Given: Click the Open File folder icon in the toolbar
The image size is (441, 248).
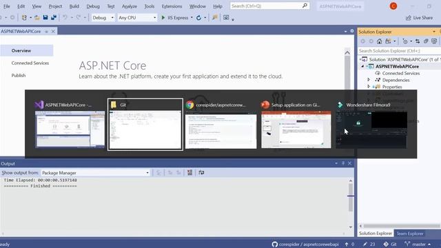Looking at the screenshot, I should click(x=37, y=18).
